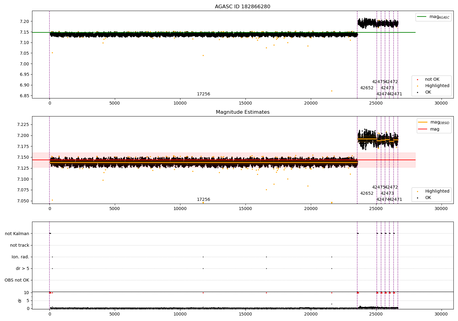Click OBSID label 42471 in top plot
This screenshot has height=321, width=458.
395,94
